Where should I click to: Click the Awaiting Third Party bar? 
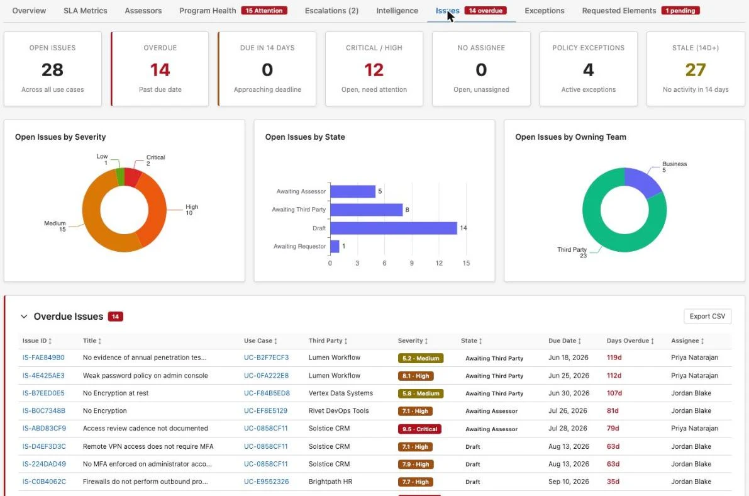tap(367, 210)
